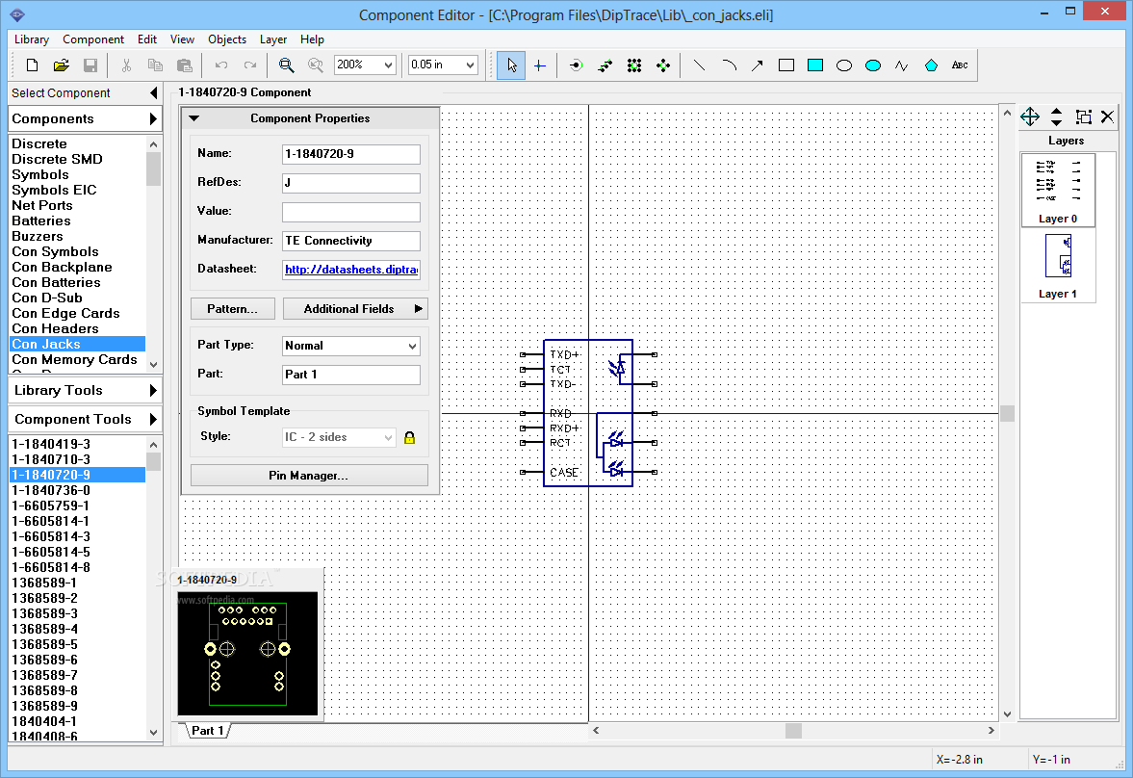Select the default arrow pointer tool
Viewport: 1133px width, 778px height.
(x=511, y=65)
